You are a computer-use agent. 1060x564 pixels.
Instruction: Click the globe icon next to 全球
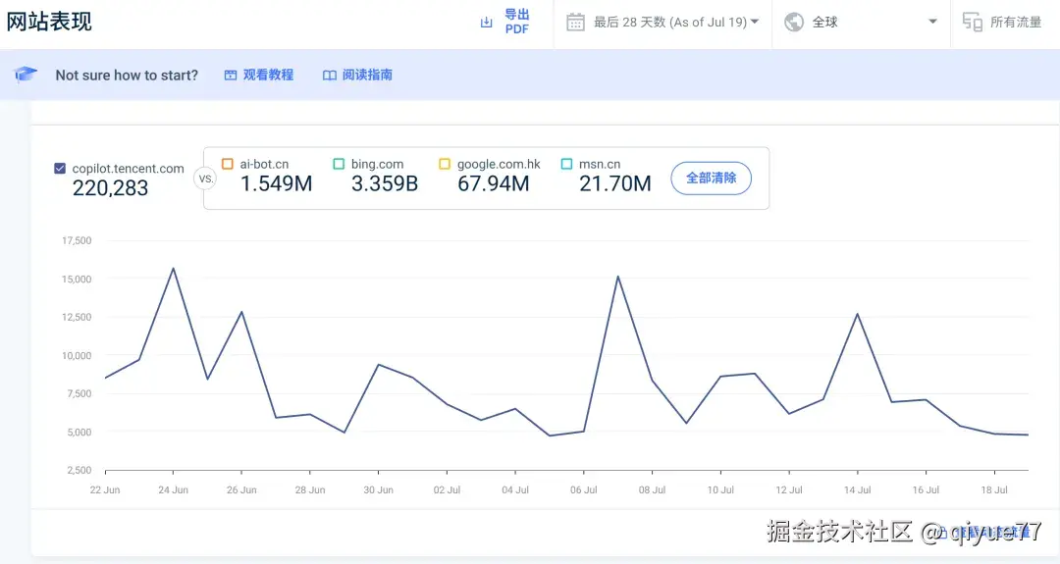(x=794, y=23)
